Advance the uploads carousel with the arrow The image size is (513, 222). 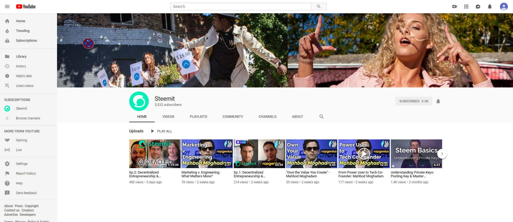coord(442,154)
